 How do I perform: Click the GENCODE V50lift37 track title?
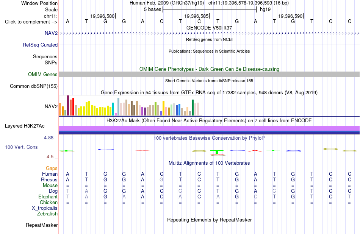209,28
